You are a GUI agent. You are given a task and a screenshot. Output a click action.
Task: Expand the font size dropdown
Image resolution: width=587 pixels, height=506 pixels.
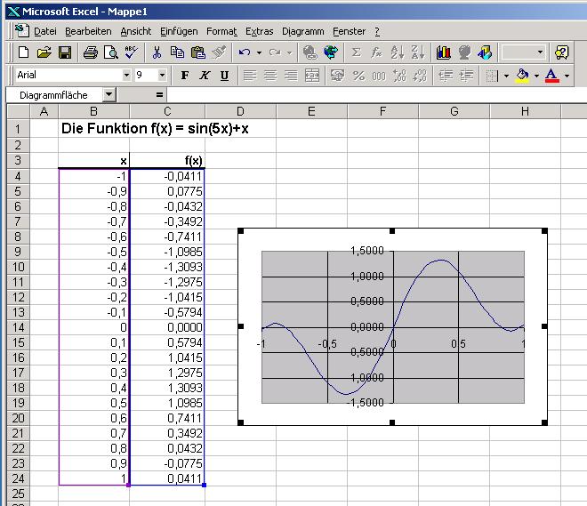(x=162, y=76)
